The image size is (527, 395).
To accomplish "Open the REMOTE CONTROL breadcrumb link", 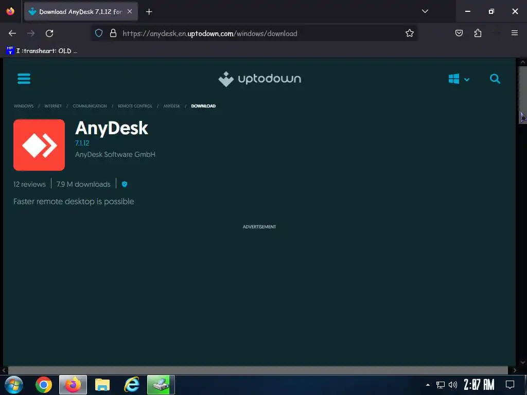I will pyautogui.click(x=135, y=106).
